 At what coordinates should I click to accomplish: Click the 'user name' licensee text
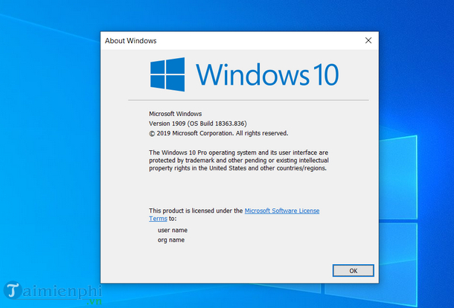pos(173,230)
